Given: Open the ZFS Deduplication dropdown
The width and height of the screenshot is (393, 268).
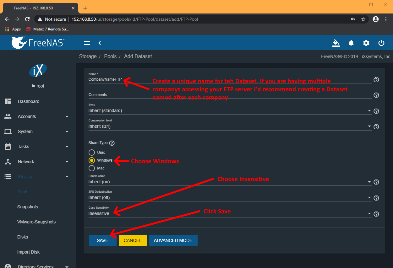Looking at the screenshot, I should pyautogui.click(x=230, y=198).
